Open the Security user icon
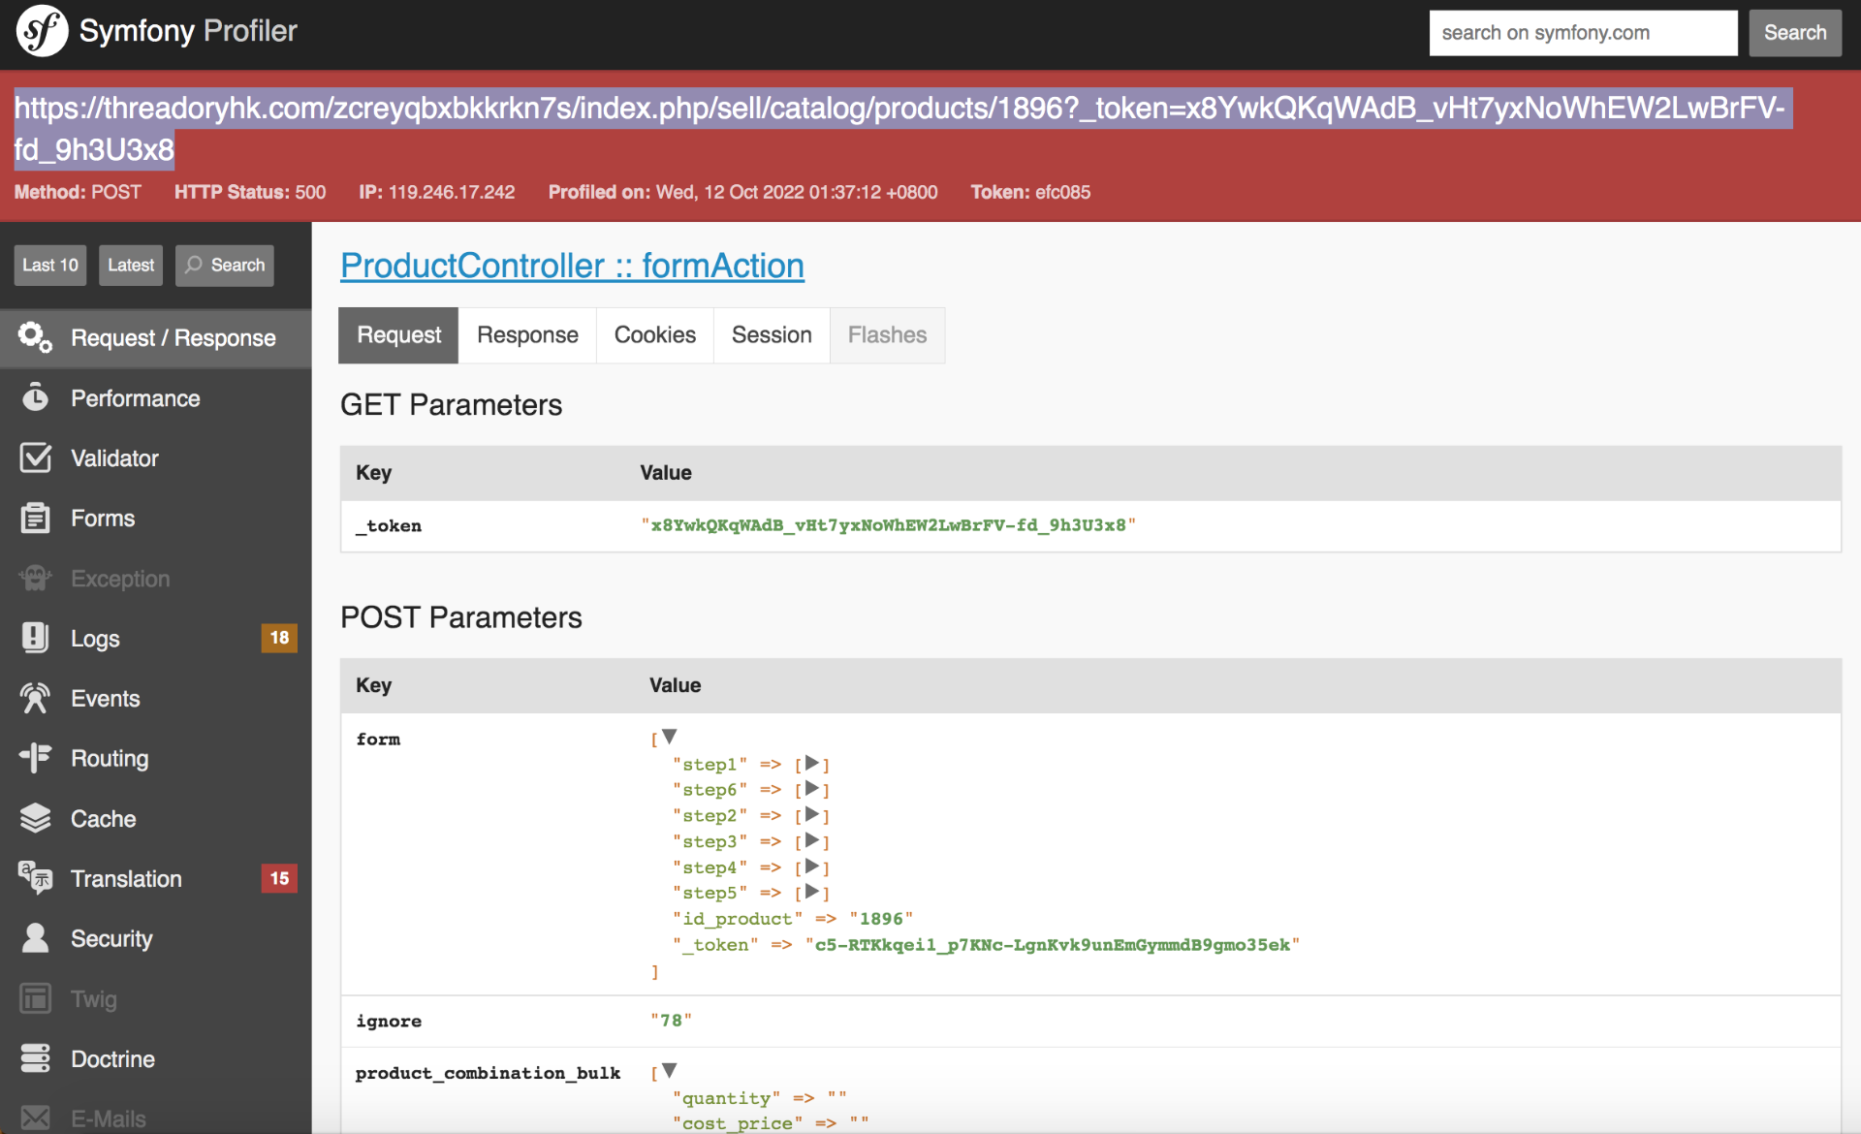The height and width of the screenshot is (1134, 1861). 36,938
